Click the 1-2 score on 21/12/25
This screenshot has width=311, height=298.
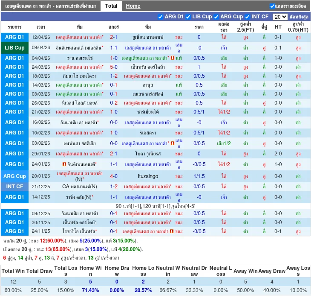coord(114,187)
